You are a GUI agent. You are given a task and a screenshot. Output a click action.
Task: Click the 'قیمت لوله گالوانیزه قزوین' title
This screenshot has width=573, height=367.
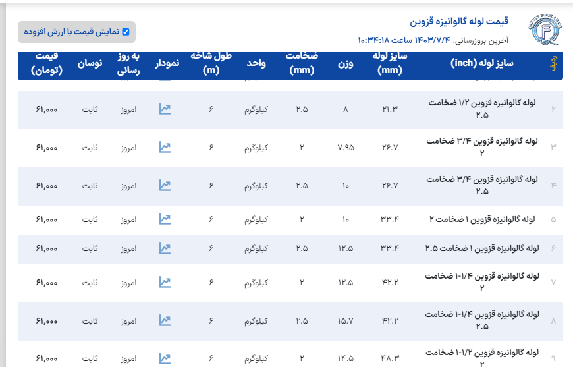[x=460, y=22]
